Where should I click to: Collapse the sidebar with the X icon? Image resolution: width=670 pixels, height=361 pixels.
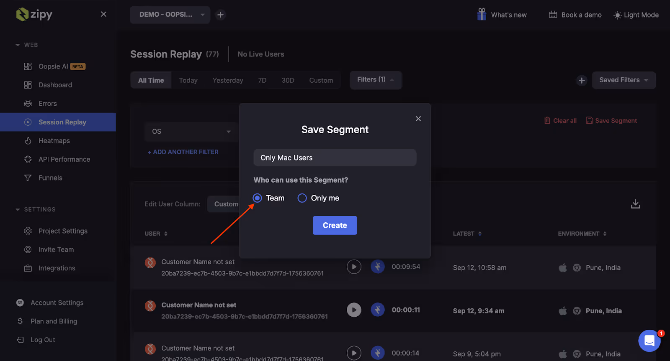pyautogui.click(x=103, y=14)
